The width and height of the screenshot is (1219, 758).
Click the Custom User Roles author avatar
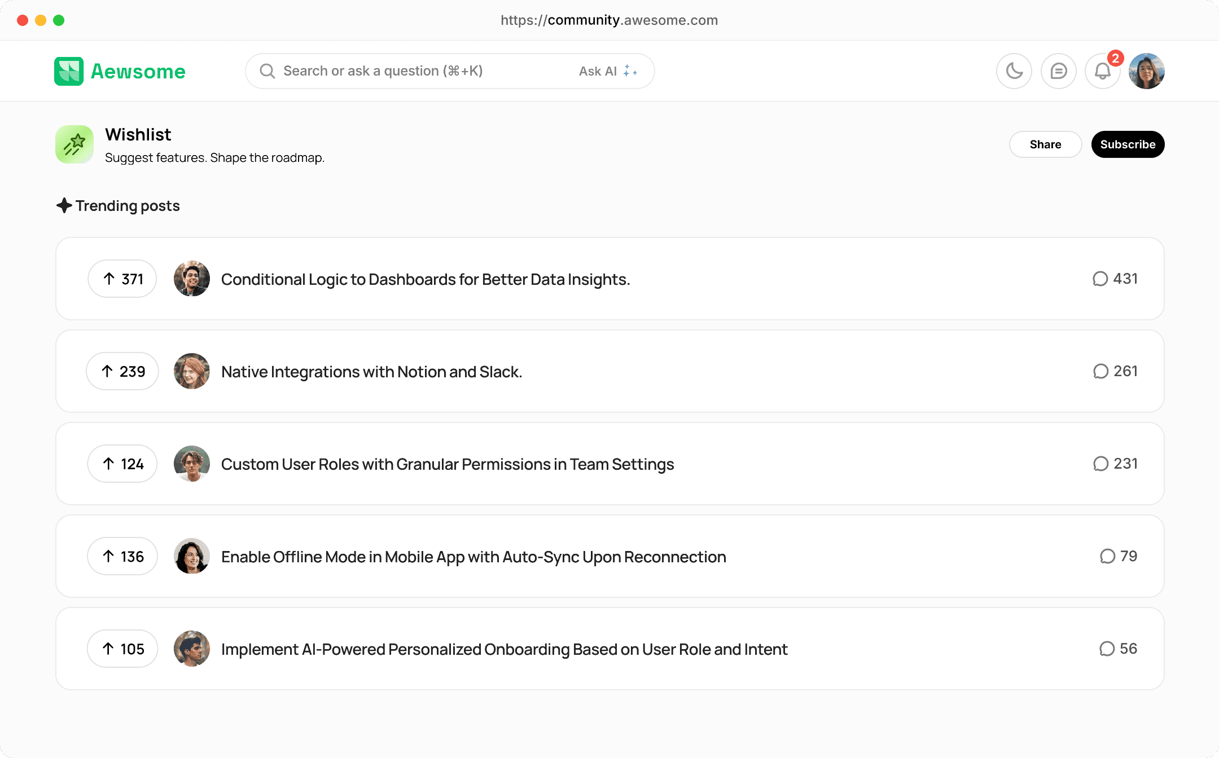pyautogui.click(x=192, y=464)
